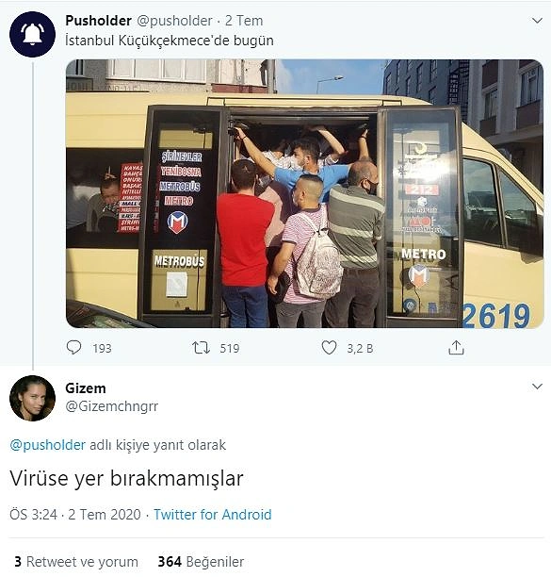551x577 pixels.
Task: Open the @pusholder handle in header
Action: 174,21
